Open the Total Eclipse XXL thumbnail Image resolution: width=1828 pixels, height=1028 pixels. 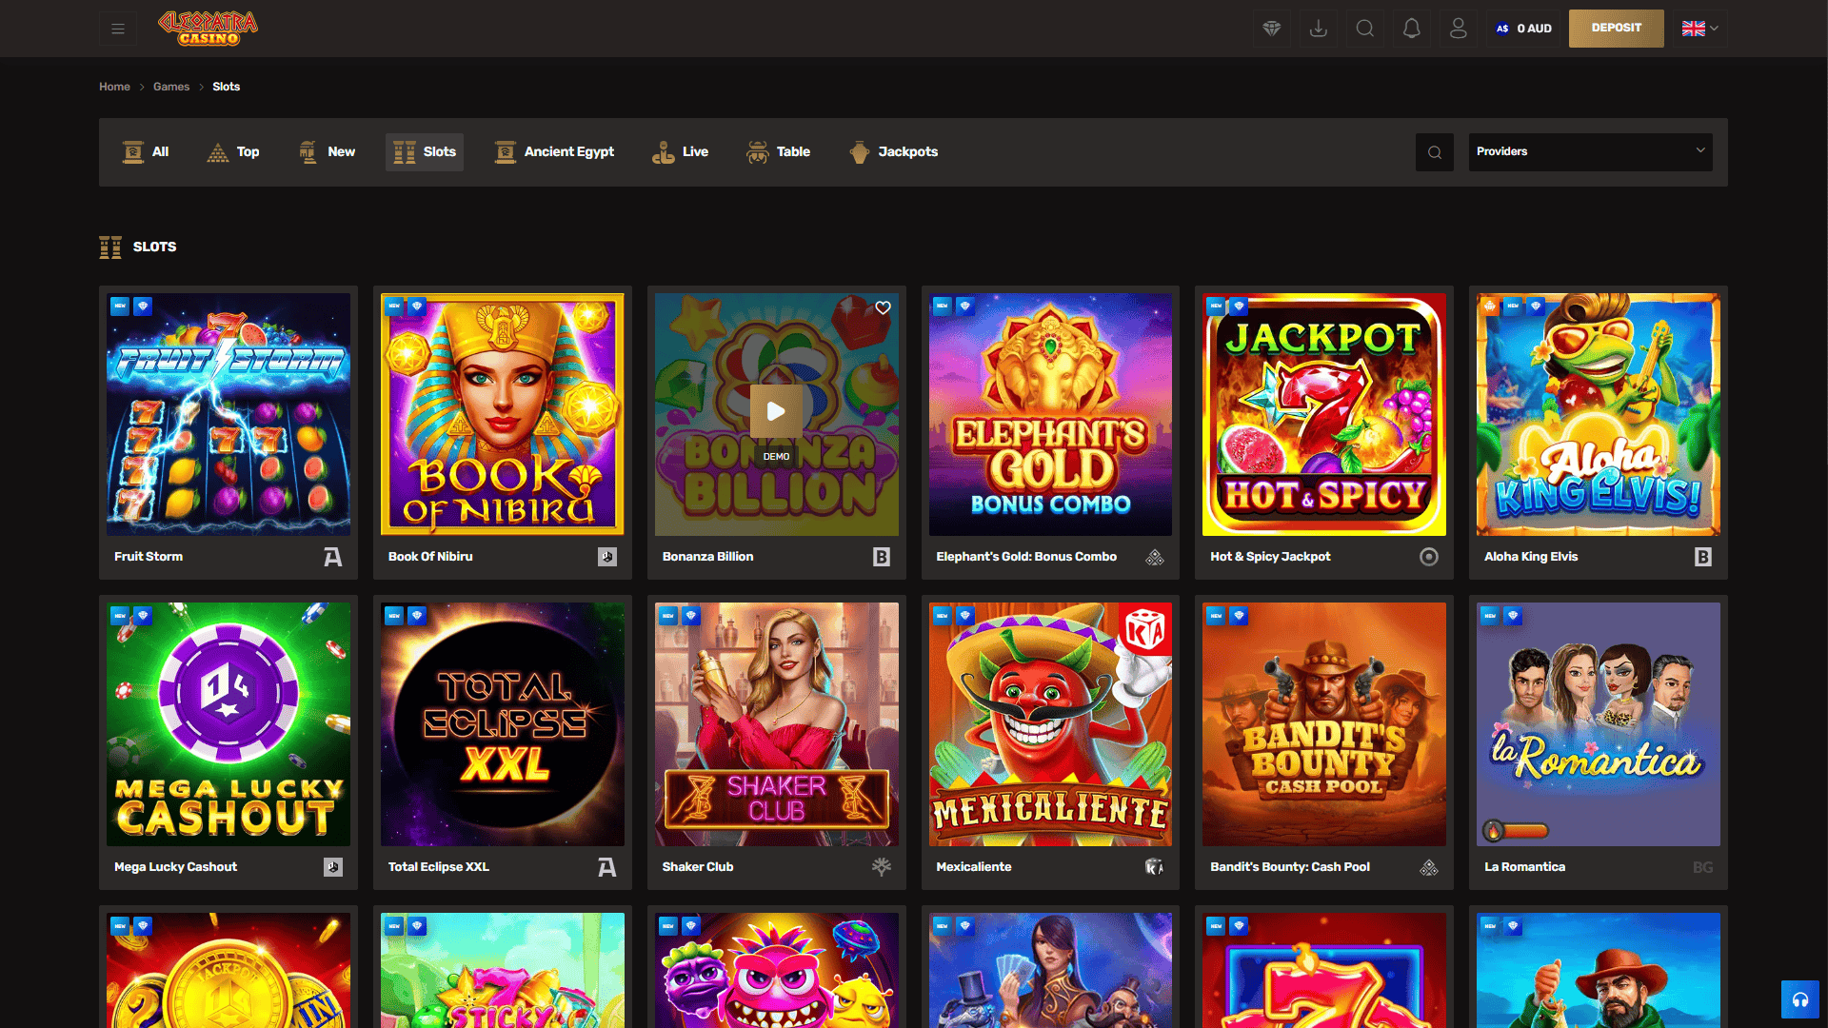click(503, 724)
